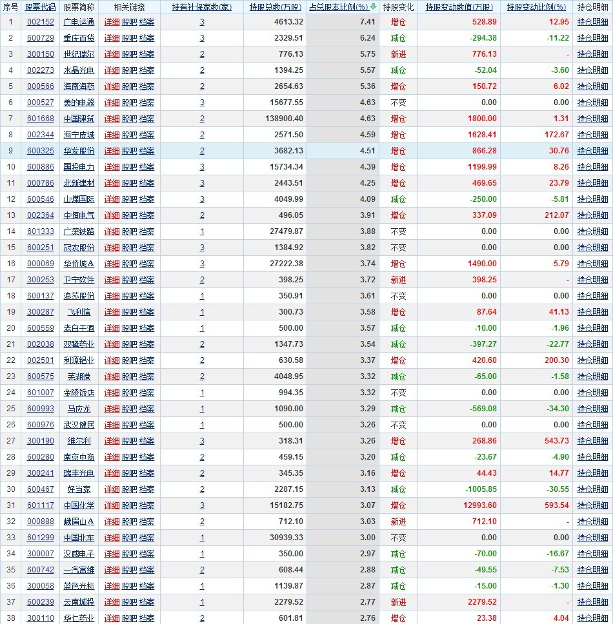Click social security count for 维尔利
Image resolution: width=613 pixels, height=624 pixels.
point(202,441)
